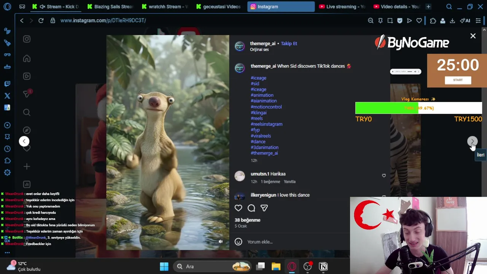Open the workspaces switcher icon

click(22, 6)
